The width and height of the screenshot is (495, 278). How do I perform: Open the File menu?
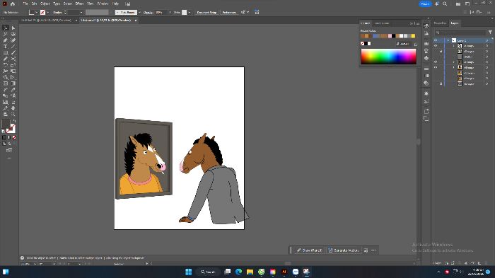point(25,4)
